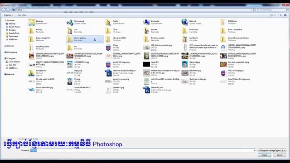The width and height of the screenshot is (290, 163).
Task: Click Google Drive in Favorites sidebar
Action: (x=14, y=33)
